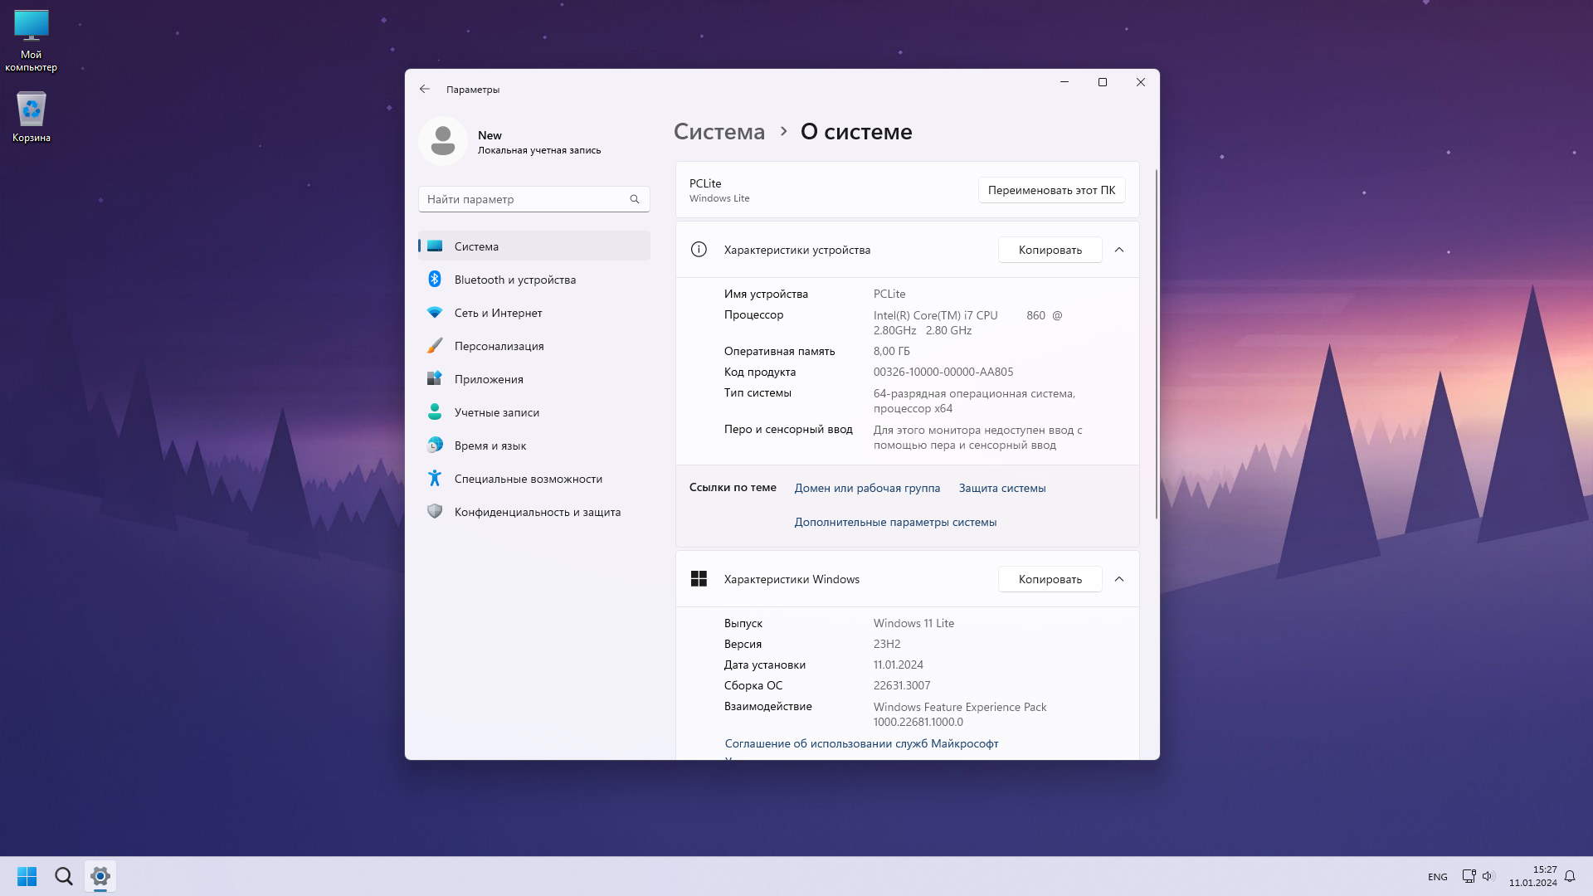Select the Accessibility figure icon
This screenshot has width=1593, height=896.
point(434,479)
